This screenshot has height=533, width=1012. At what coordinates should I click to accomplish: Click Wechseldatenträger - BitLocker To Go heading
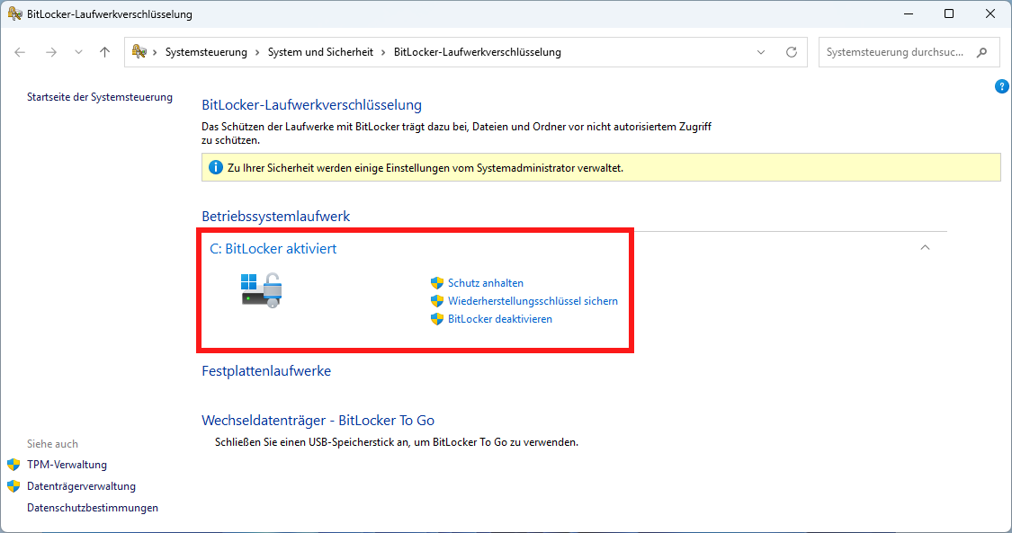318,421
